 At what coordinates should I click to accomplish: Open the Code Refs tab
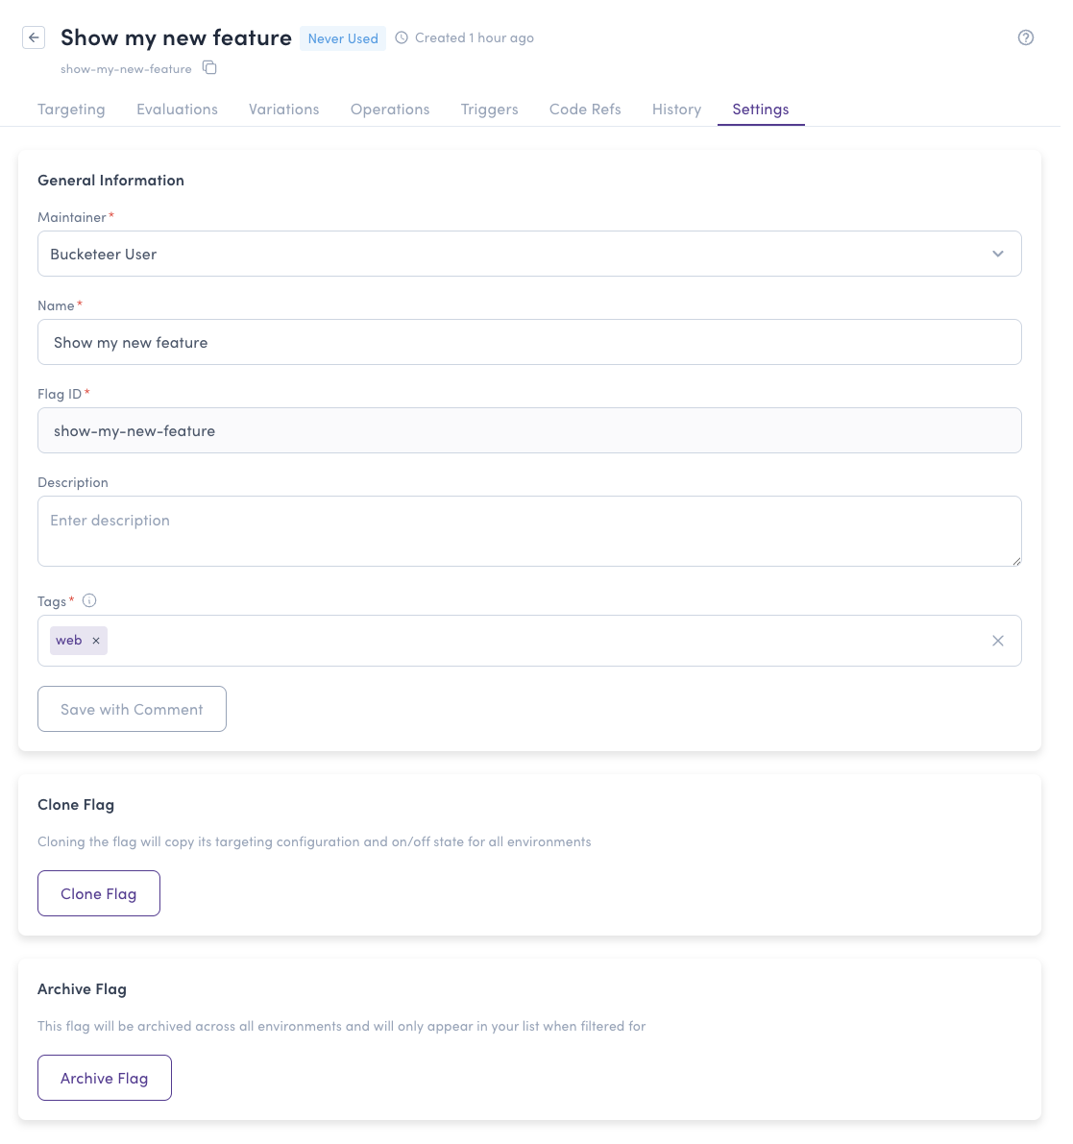[x=584, y=109]
